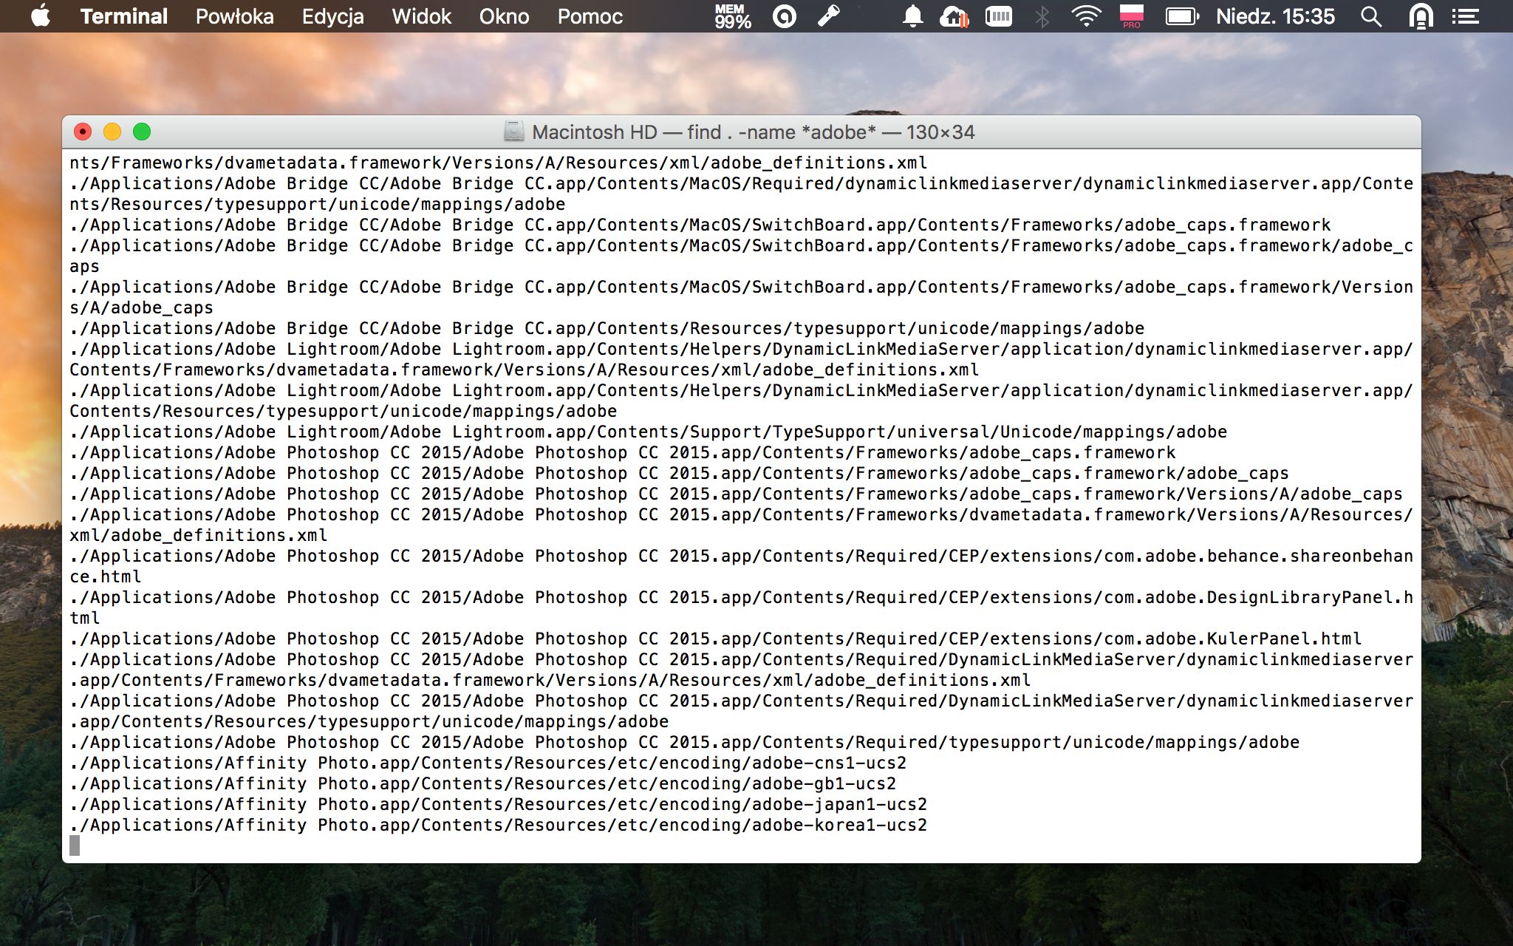
Task: Open the Edycja menu
Action: [332, 16]
